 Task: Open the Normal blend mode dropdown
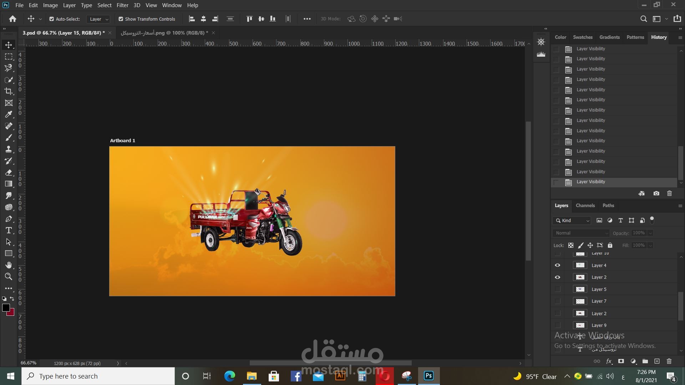[x=581, y=233]
